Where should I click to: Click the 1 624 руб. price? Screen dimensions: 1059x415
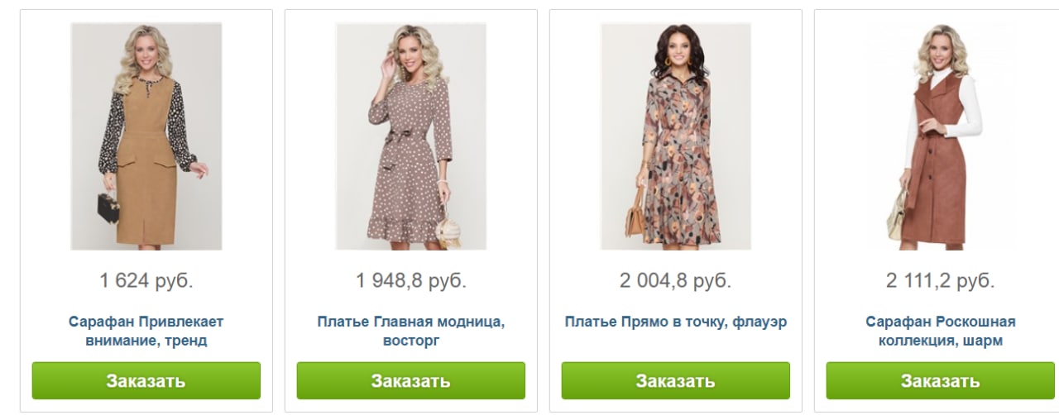[x=146, y=281]
